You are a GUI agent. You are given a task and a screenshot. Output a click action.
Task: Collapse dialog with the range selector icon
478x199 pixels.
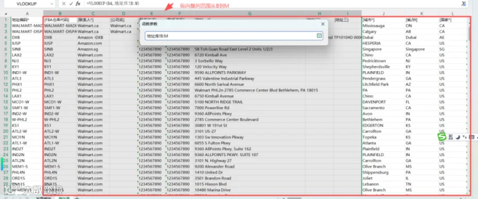tap(319, 36)
